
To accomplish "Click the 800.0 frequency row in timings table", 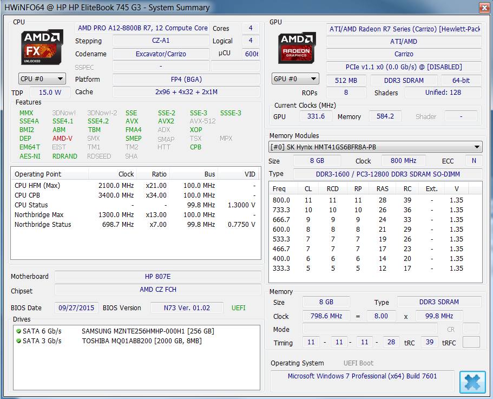I will tap(376, 200).
